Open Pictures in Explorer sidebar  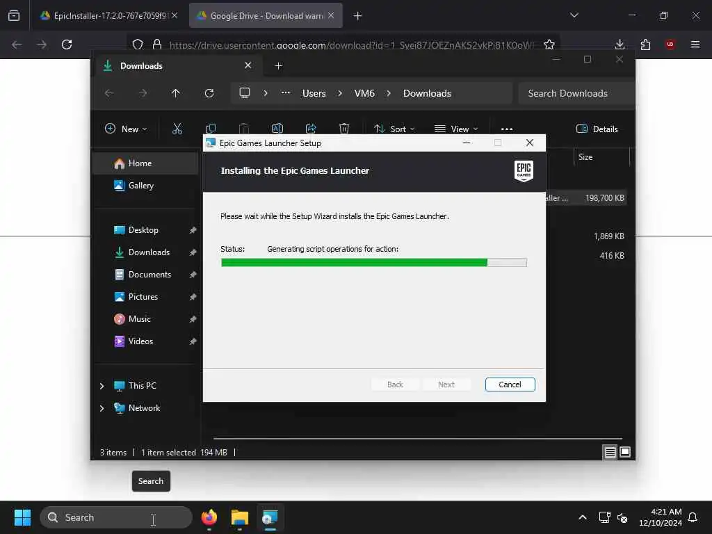point(145,296)
